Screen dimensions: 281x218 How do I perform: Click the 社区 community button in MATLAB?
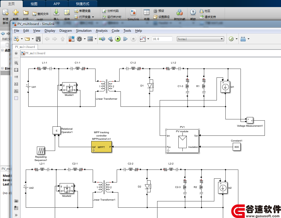(205, 11)
